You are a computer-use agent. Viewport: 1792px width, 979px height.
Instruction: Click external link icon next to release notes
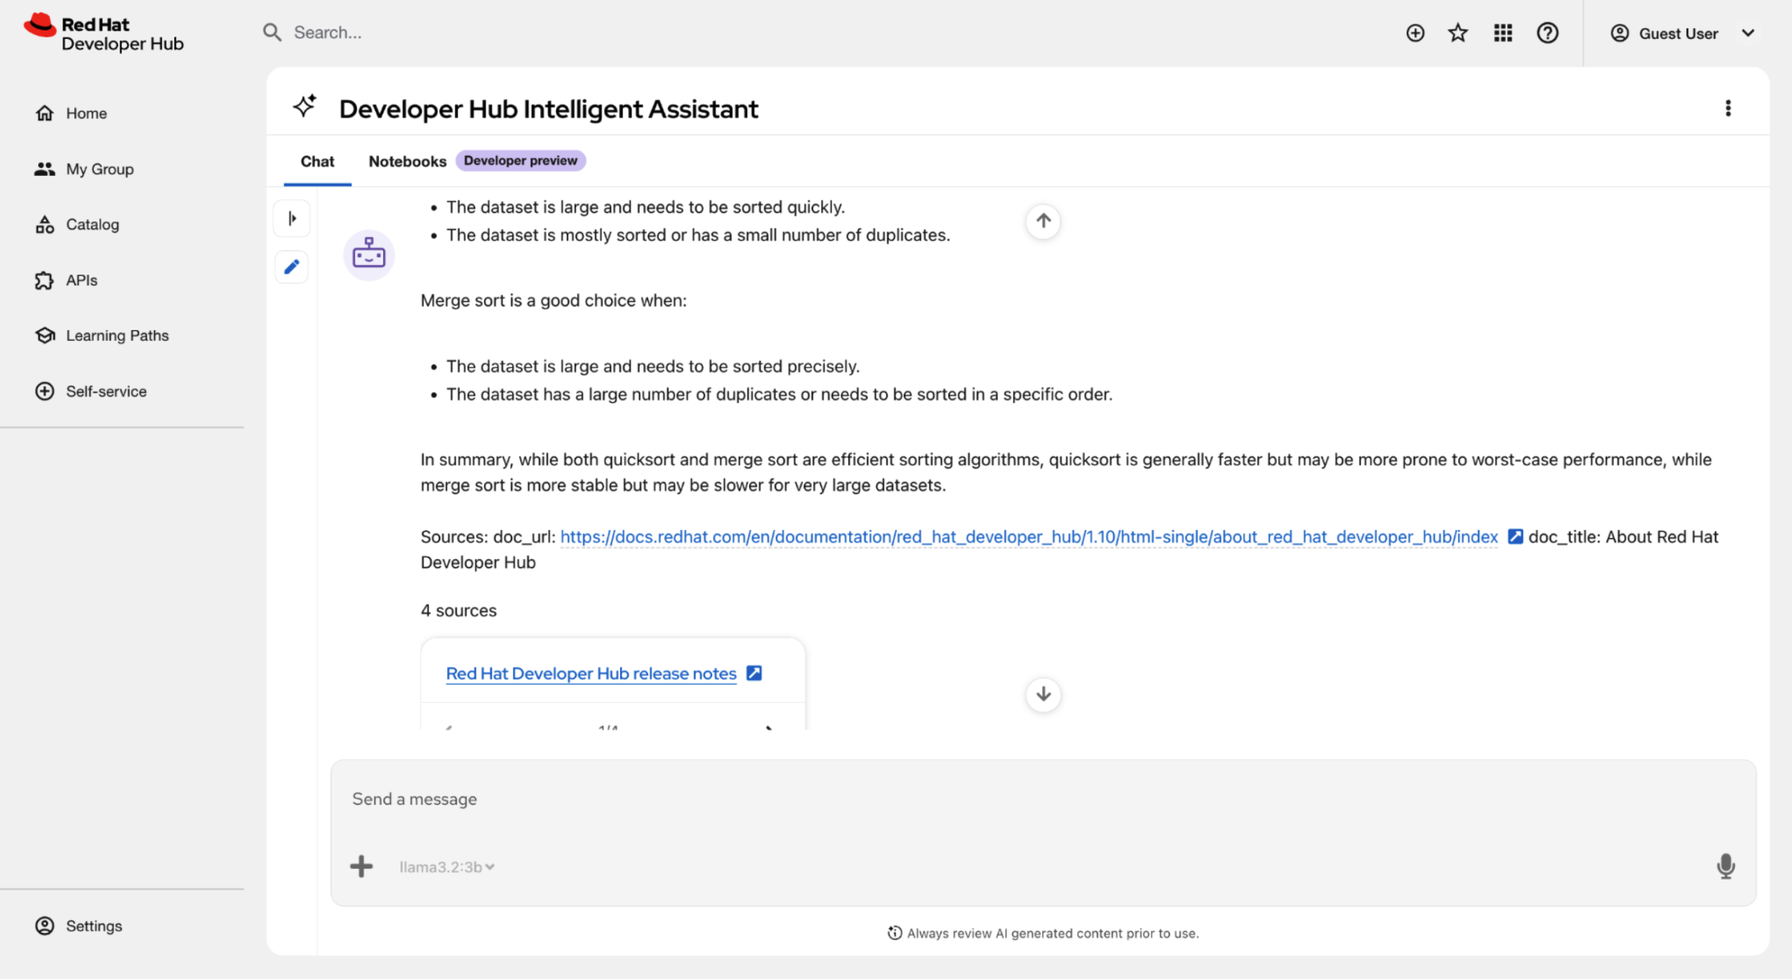coord(754,673)
